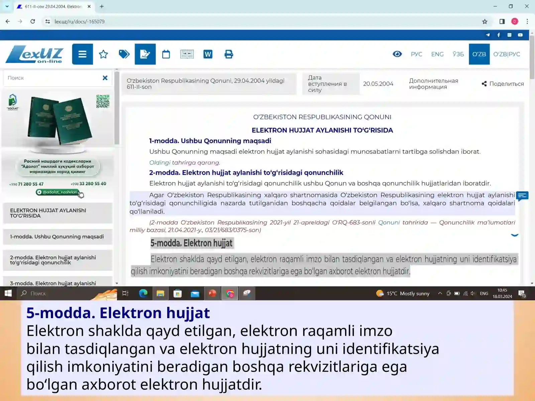Click the tags icon in toolbar
Viewport: 535px width, 401px height.
pos(124,54)
